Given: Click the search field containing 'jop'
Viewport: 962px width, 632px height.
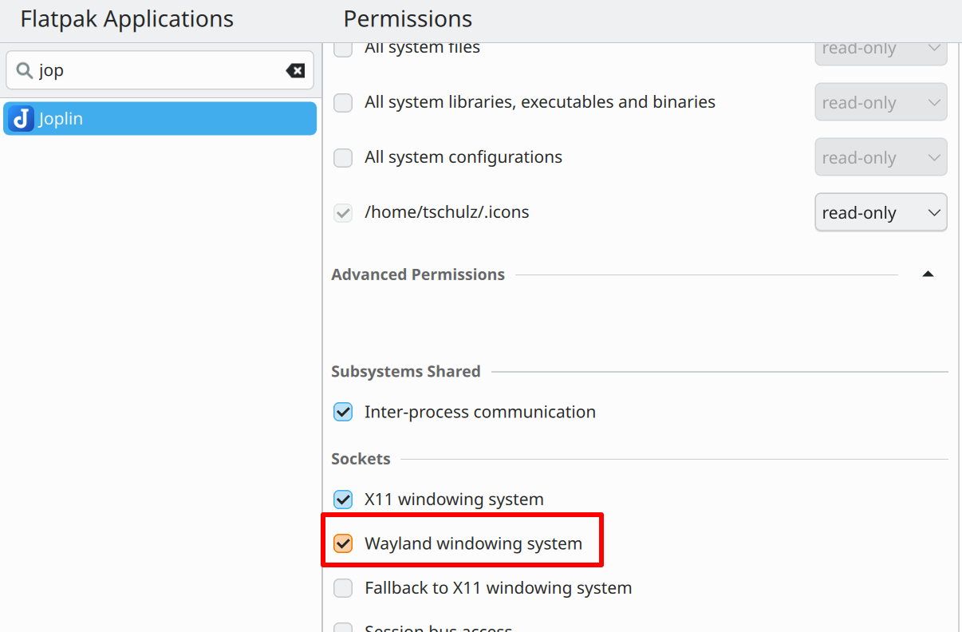Looking at the screenshot, I should 160,71.
